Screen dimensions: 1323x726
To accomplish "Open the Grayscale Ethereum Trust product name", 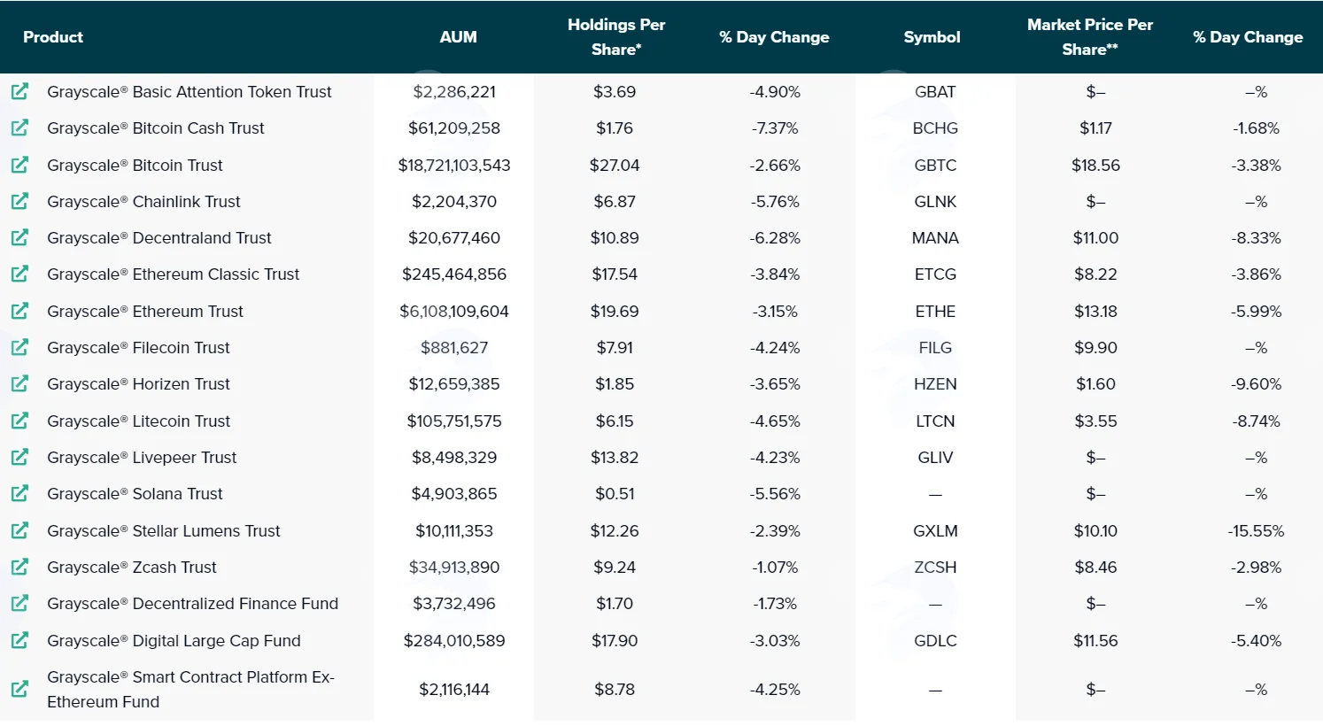I will [x=145, y=311].
